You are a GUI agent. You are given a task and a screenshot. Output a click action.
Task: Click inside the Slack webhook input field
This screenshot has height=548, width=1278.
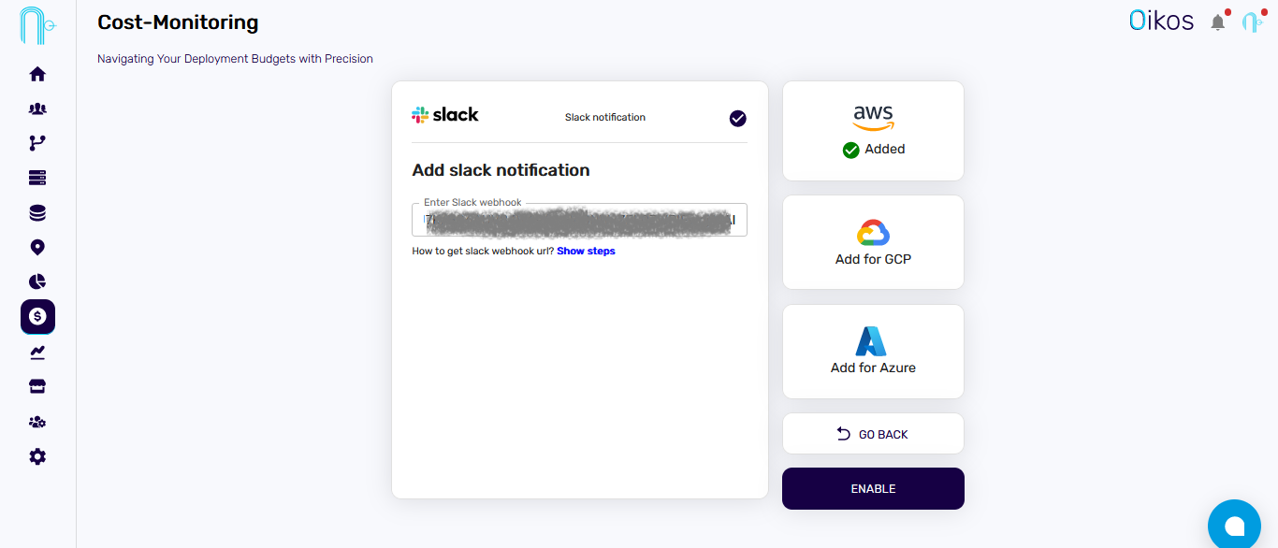click(578, 219)
